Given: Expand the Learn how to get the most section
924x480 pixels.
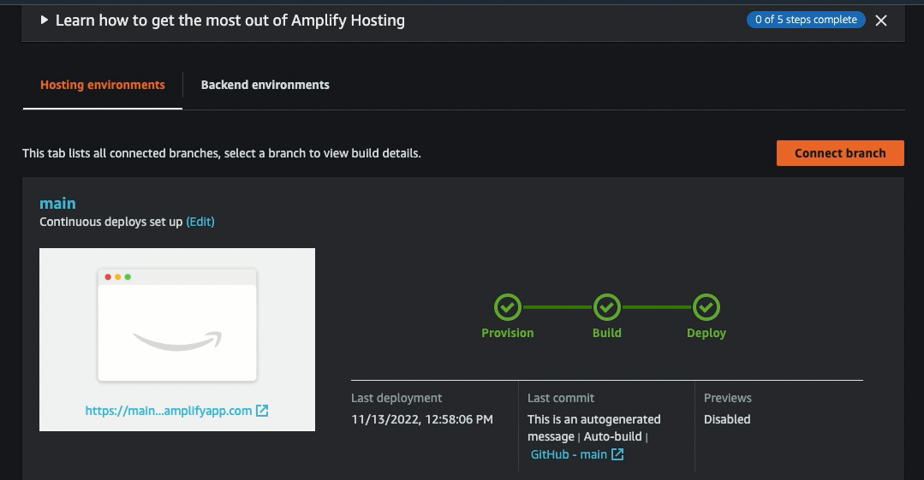Looking at the screenshot, I should (x=45, y=20).
